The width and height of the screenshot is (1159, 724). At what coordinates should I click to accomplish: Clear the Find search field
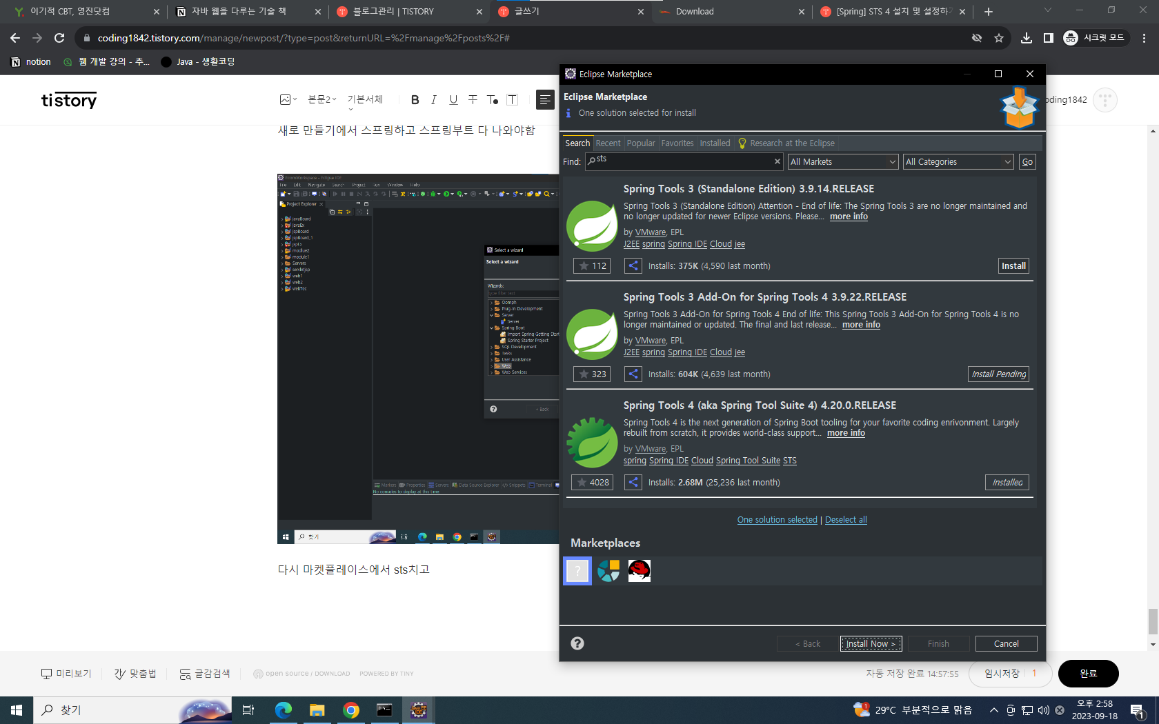pyautogui.click(x=777, y=161)
